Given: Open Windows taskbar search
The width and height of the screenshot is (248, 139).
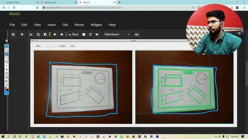Looking at the screenshot, I should point(9,136).
